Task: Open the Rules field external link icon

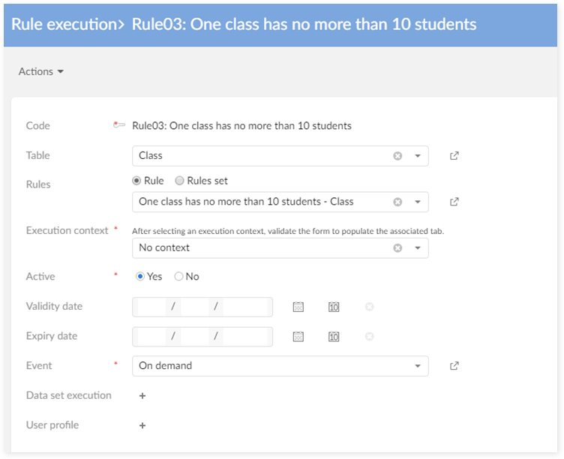Action: (454, 202)
